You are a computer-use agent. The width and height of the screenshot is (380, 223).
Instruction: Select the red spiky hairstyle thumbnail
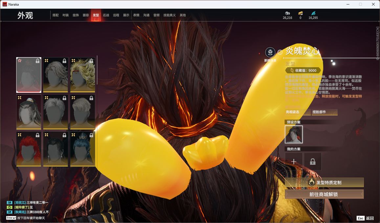click(x=29, y=149)
